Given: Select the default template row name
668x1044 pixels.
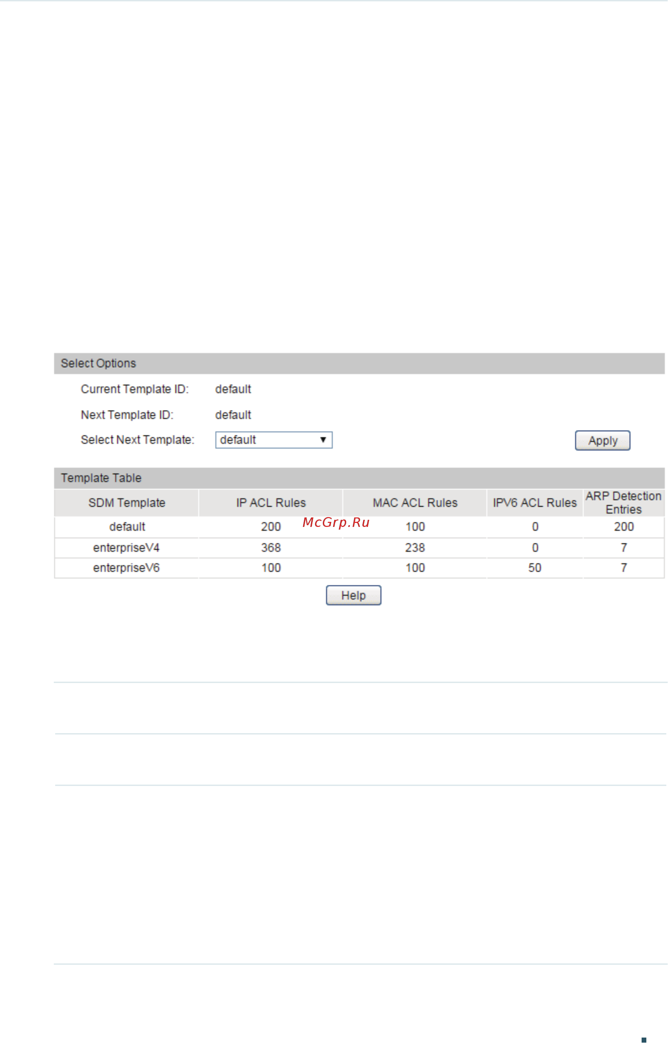Looking at the screenshot, I should pos(127,527).
